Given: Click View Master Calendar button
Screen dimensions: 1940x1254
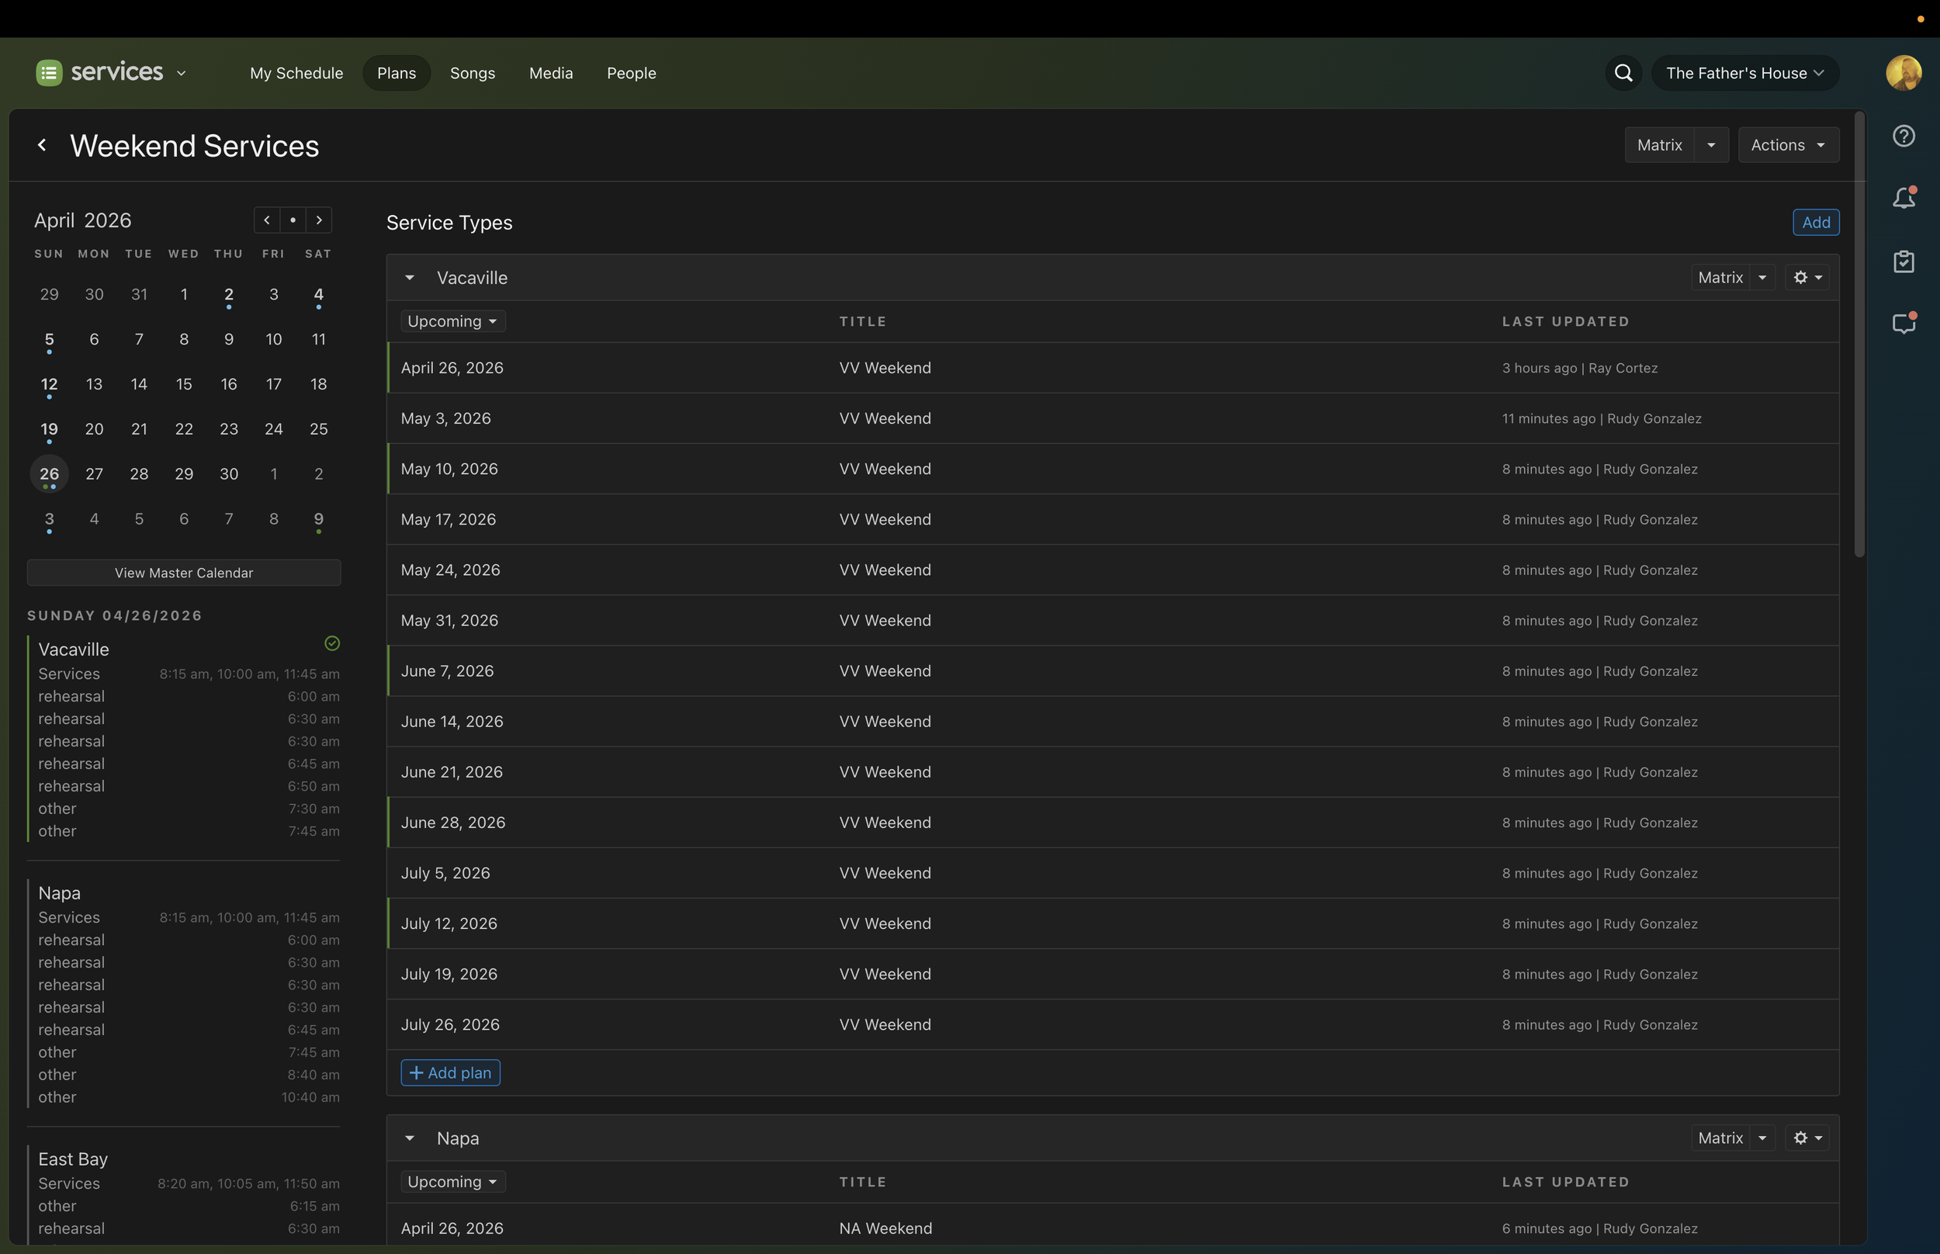Looking at the screenshot, I should point(184,573).
